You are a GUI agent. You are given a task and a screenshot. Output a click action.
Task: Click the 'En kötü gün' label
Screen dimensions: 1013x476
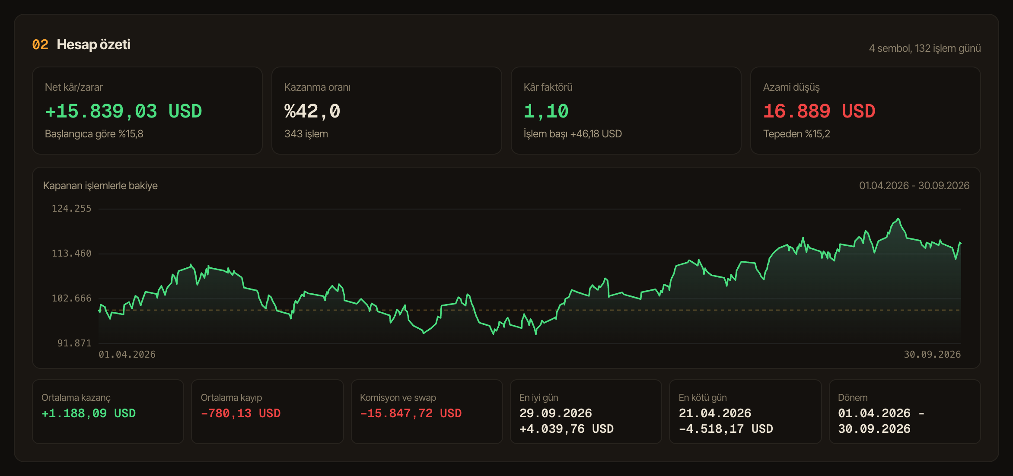click(703, 397)
